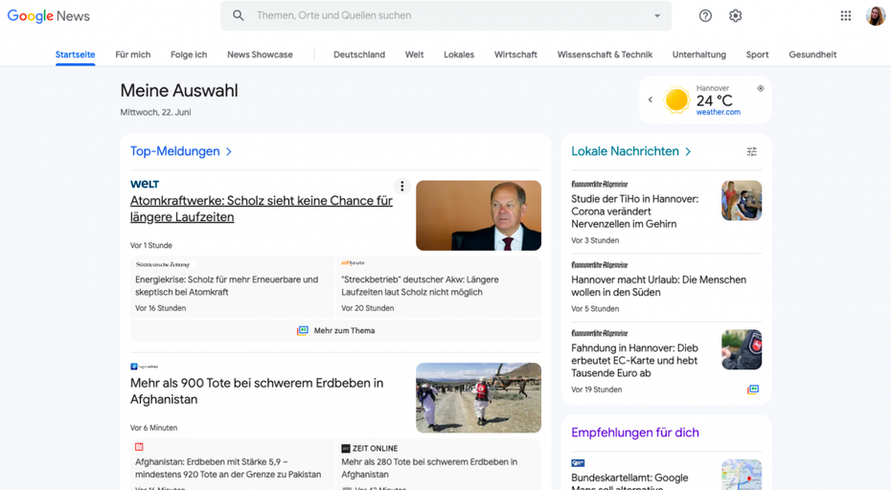Image resolution: width=891 pixels, height=490 pixels.
Task: Open article Atomkraftwerke: Scholz sieht keine Chance
Action: tap(262, 209)
